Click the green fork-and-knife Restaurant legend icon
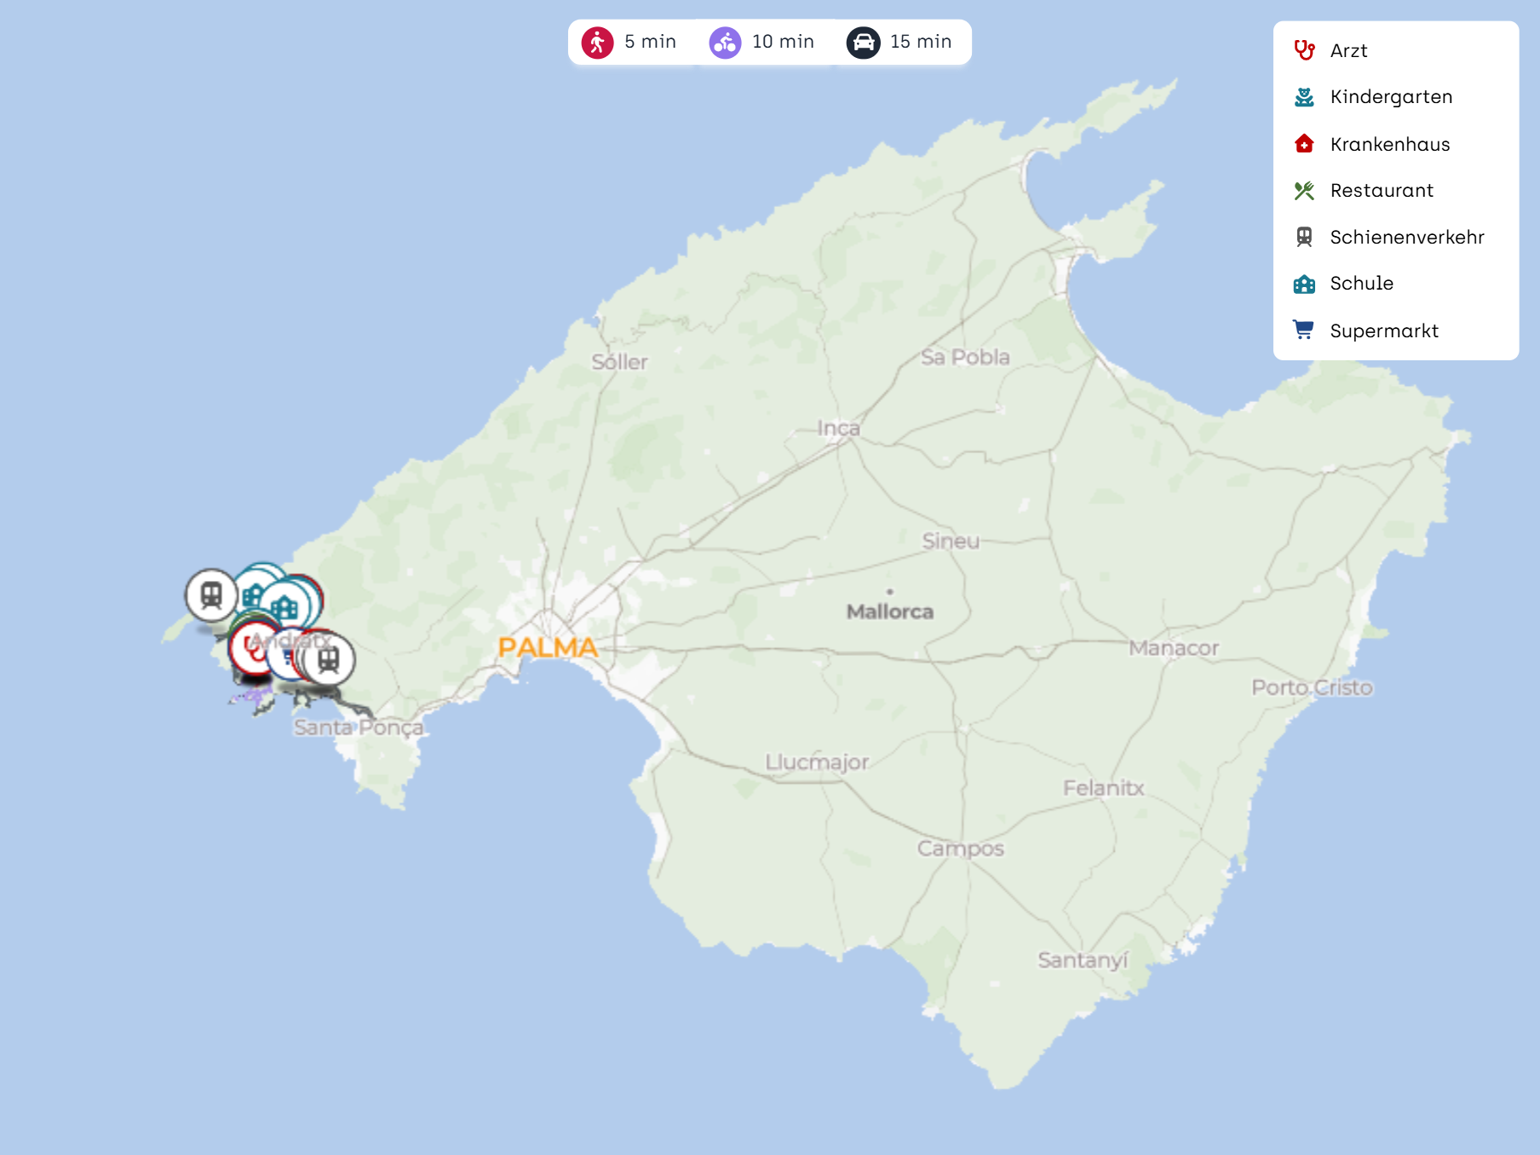 [x=1304, y=191]
